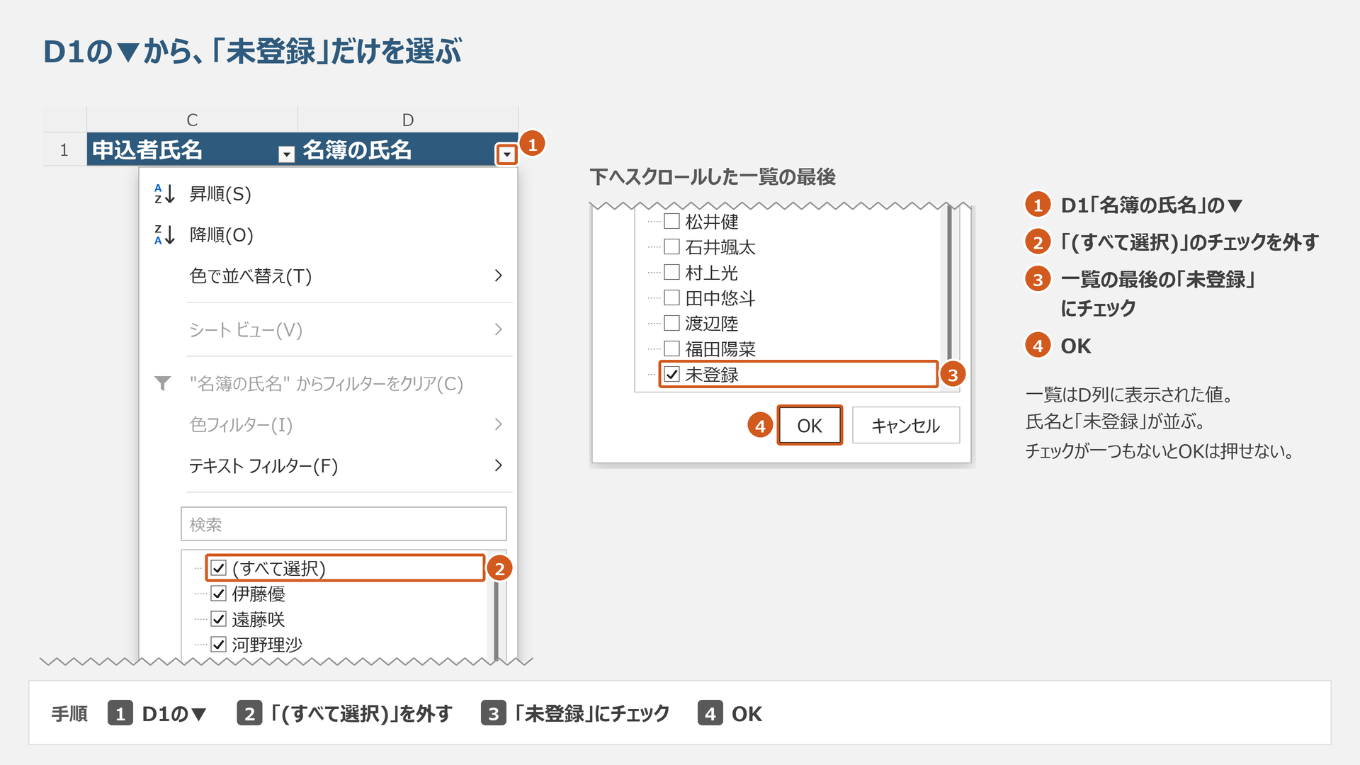Toggle the 未登録 checkbox
This screenshot has width=1360, height=765.
pyautogui.click(x=671, y=374)
